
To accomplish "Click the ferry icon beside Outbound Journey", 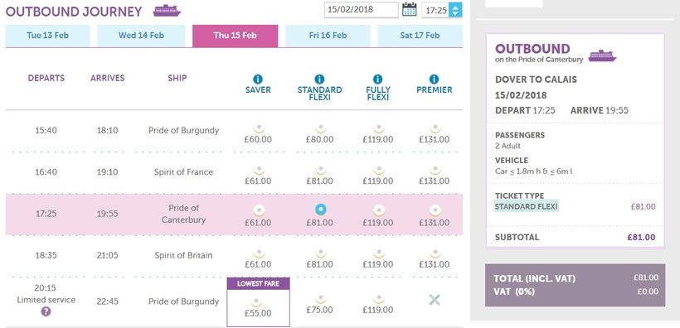I will pyautogui.click(x=167, y=11).
